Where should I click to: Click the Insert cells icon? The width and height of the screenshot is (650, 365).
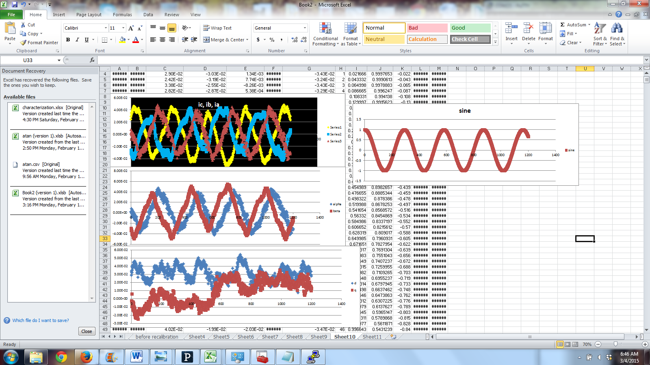tap(511, 29)
